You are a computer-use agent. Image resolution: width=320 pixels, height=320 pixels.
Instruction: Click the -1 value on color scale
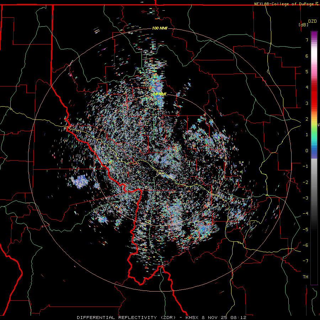coord(305,166)
